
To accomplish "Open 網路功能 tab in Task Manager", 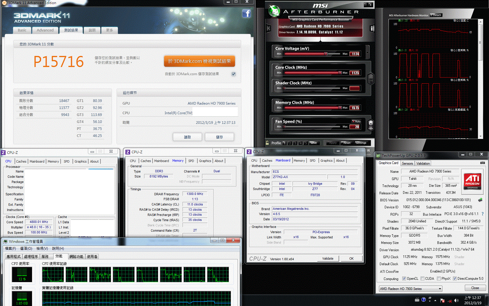I will click(76, 256).
